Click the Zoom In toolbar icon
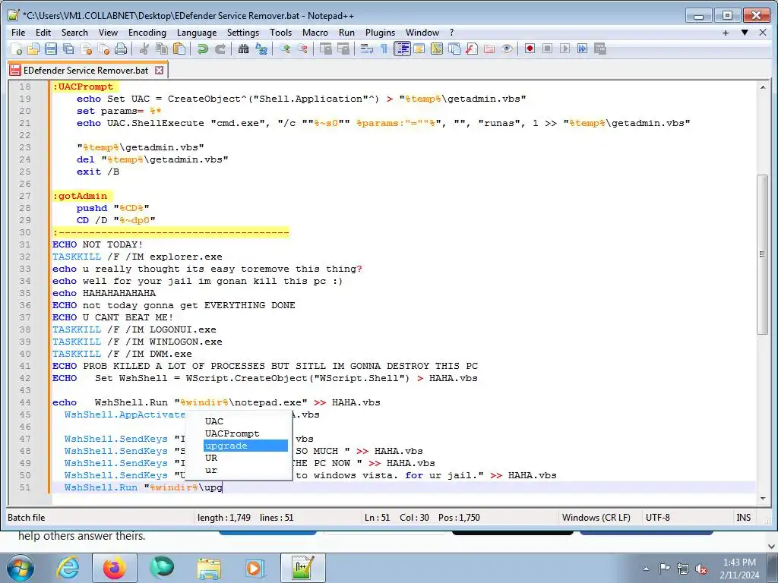778x583 pixels. [x=284, y=49]
